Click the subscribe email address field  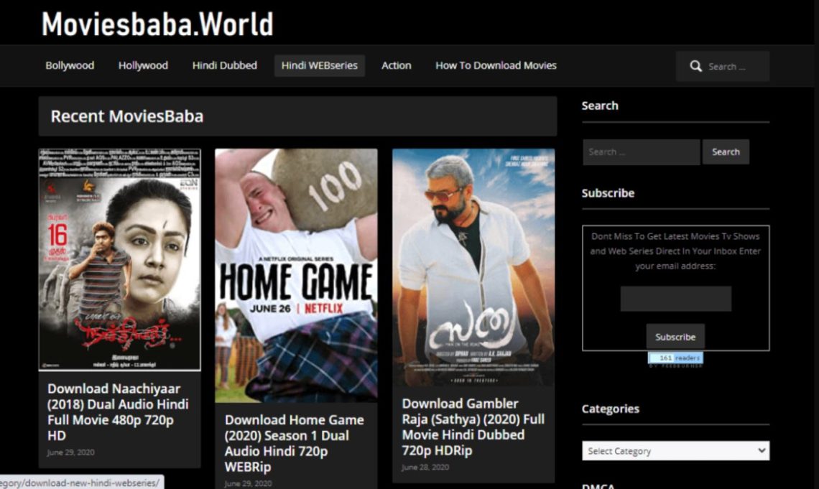[x=675, y=299]
